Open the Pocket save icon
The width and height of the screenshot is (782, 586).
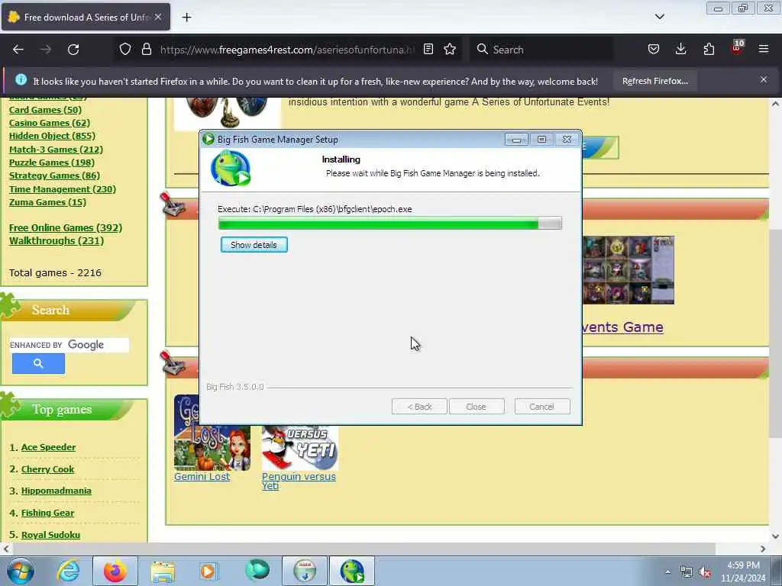point(654,50)
